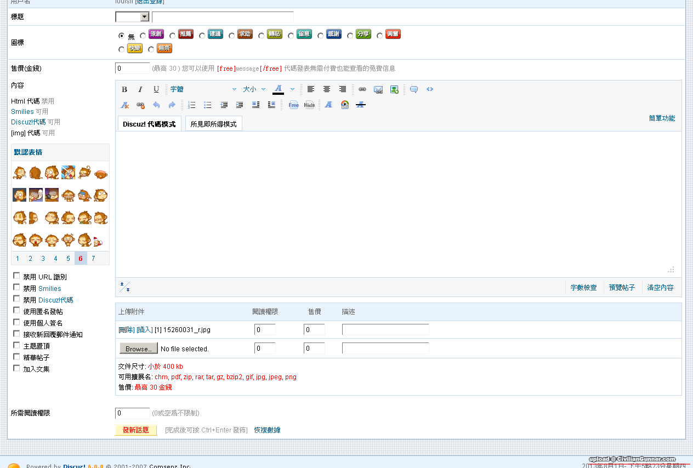Enable 禁用 URL 識別 checkbox
Viewport: 693px width, 468px height.
tap(16, 276)
